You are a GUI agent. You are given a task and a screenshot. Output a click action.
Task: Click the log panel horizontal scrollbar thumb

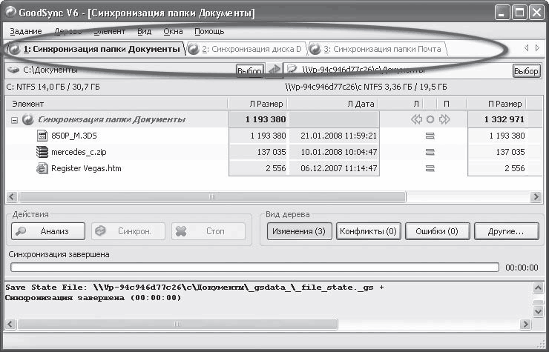(177, 325)
